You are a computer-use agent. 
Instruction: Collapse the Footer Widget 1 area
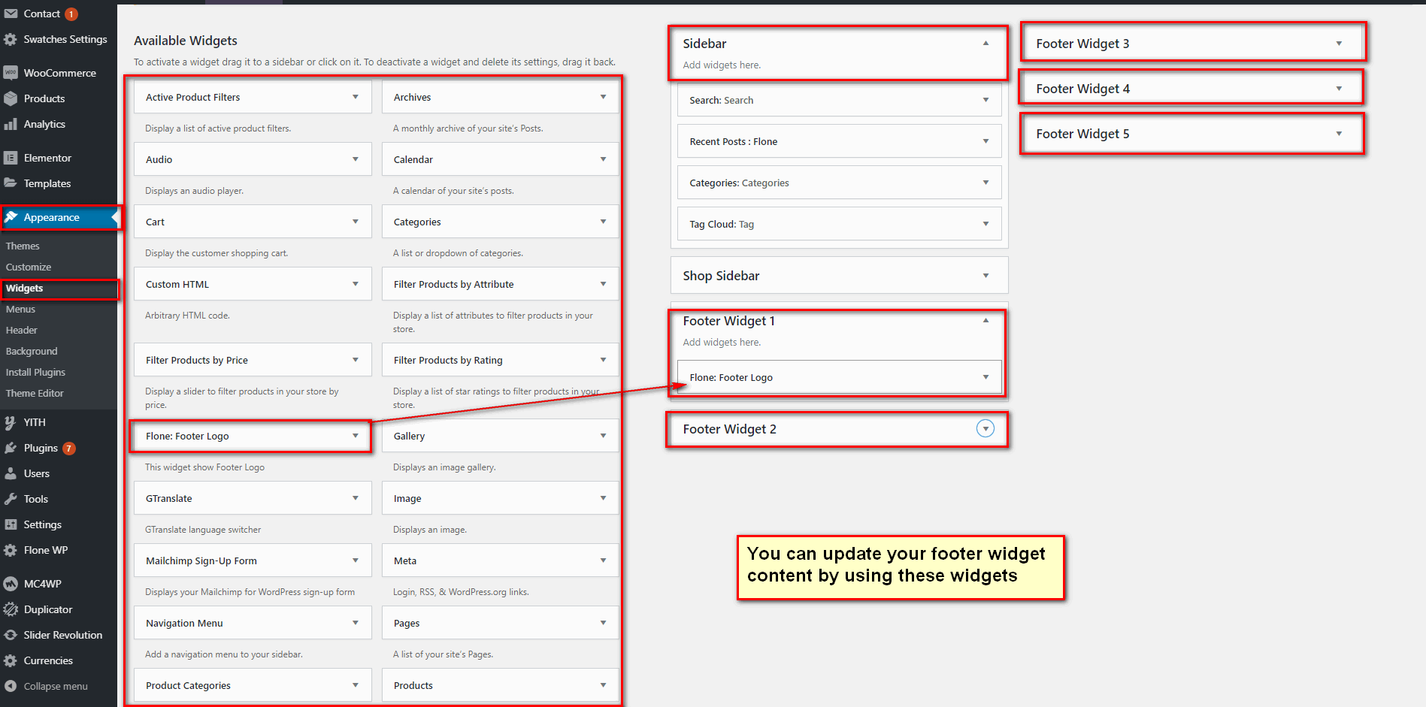tap(985, 321)
